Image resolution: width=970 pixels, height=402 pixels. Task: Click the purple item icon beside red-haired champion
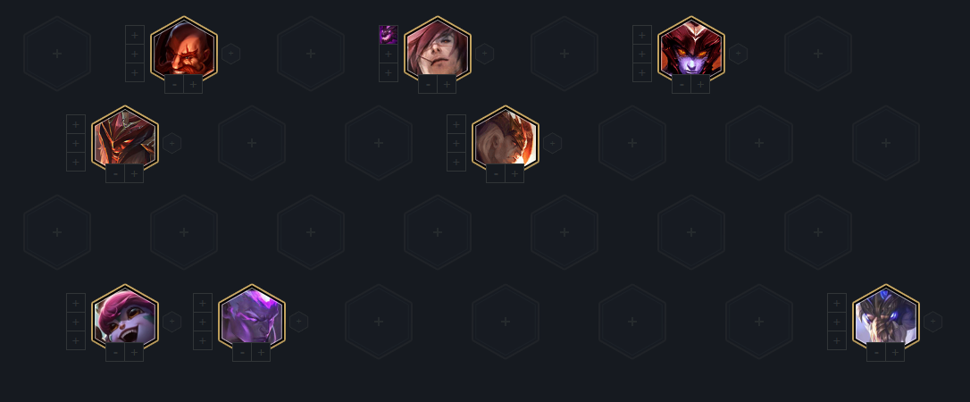(388, 35)
